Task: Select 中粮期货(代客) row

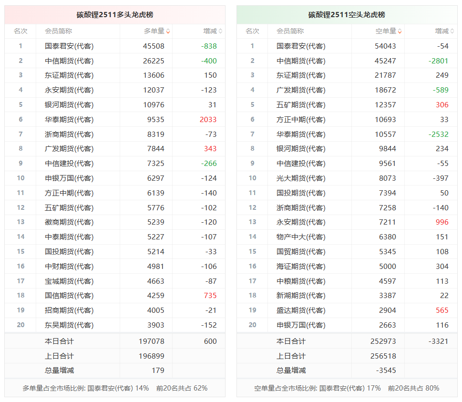Action: pos(347,281)
